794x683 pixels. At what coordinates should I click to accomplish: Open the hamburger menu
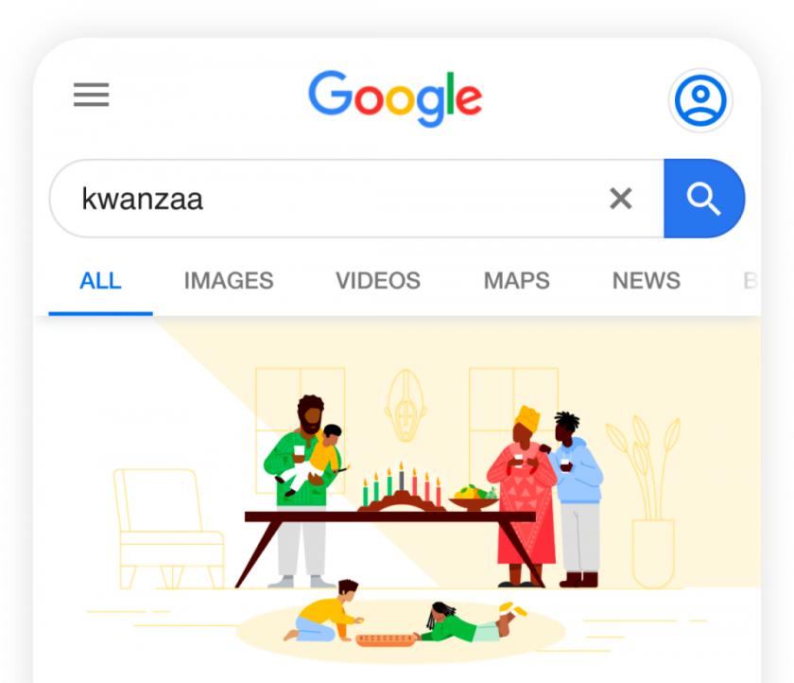tap(91, 95)
